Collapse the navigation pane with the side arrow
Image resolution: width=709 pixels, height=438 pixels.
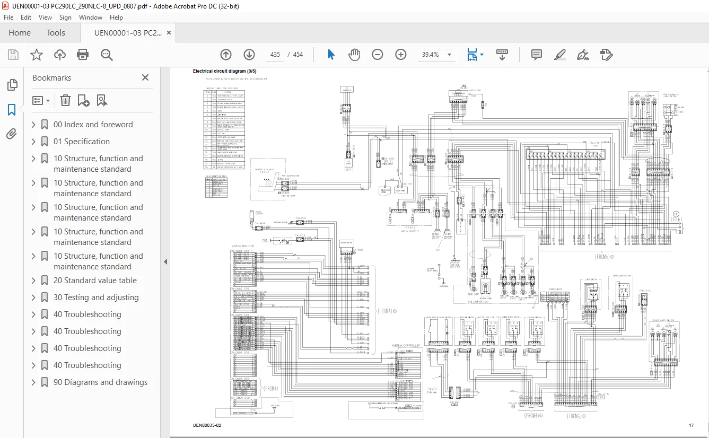[x=165, y=262]
